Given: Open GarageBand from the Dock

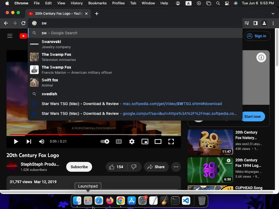Looking at the screenshot, I should pyautogui.click(x=164, y=201).
